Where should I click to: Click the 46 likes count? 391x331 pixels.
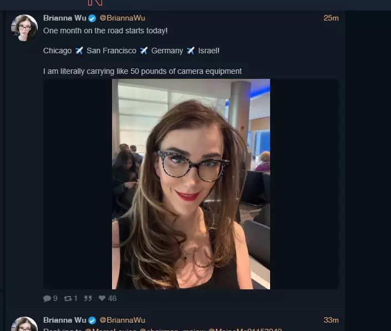(112, 298)
